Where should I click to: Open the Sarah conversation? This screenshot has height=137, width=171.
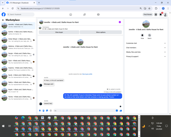[18, 76]
